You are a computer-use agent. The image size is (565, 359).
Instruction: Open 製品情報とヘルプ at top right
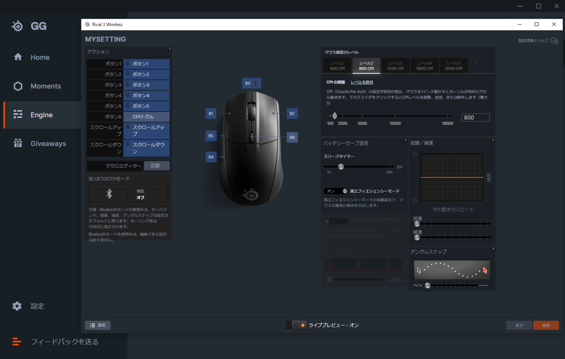point(538,41)
